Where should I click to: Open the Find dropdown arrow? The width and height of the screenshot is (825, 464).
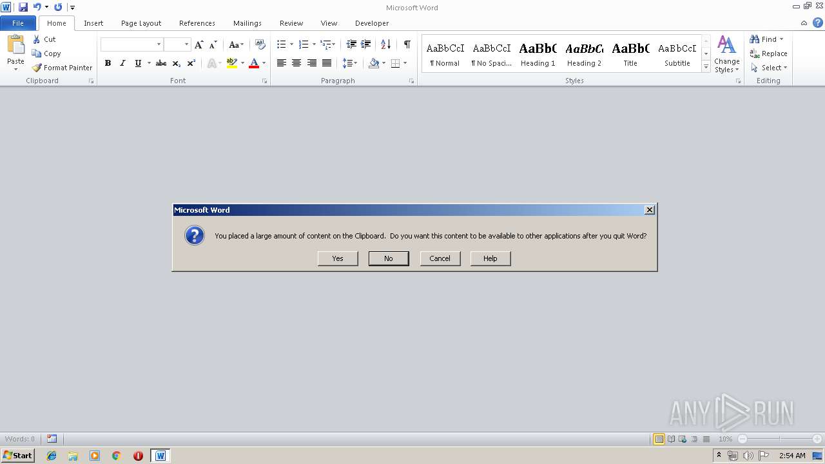pos(781,39)
